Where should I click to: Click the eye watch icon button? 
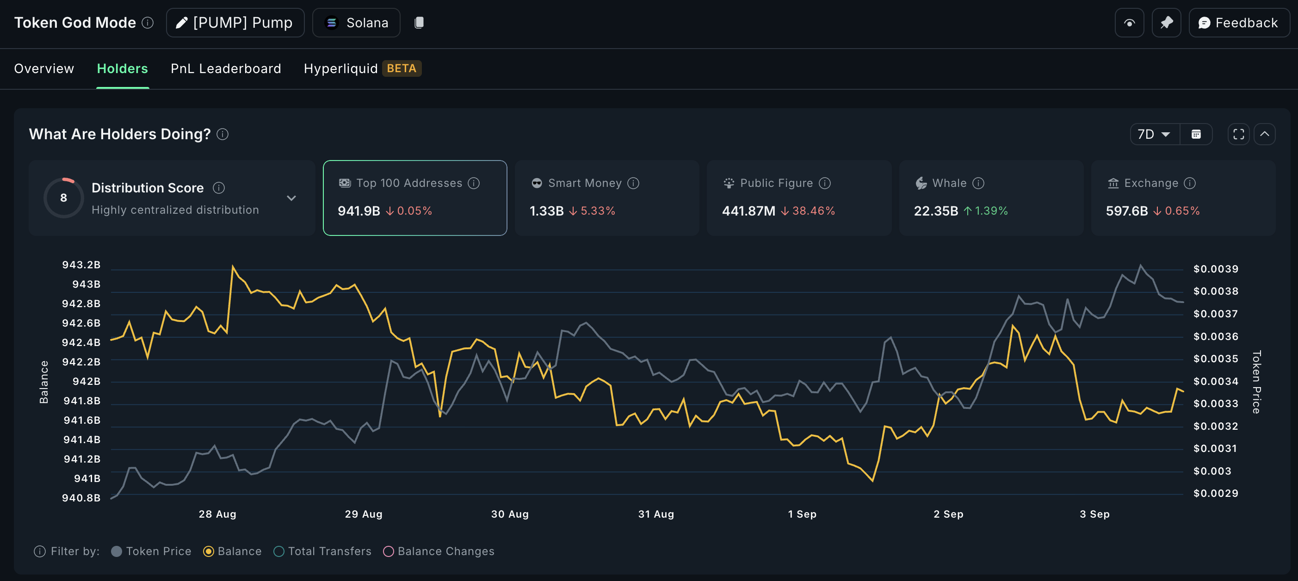1129,23
